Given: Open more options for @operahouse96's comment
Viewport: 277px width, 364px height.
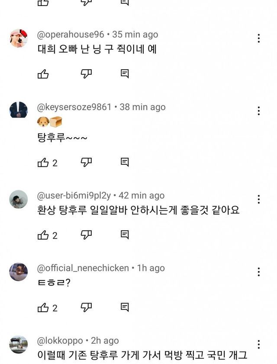Looking at the screenshot, I should [x=258, y=38].
